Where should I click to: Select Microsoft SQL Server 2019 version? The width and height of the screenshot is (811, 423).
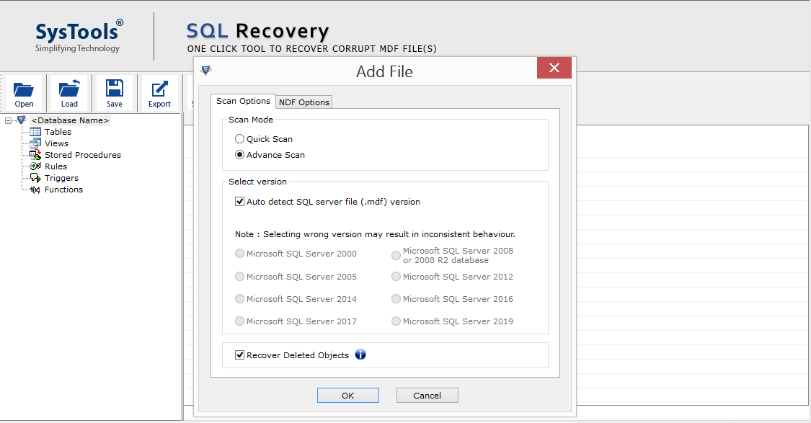[396, 321]
